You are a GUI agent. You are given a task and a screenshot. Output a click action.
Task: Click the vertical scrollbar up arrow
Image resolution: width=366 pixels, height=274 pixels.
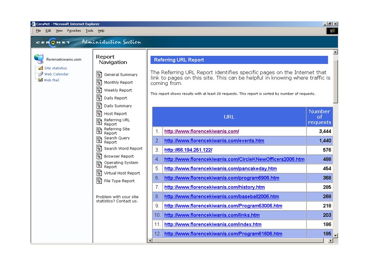coord(335,52)
